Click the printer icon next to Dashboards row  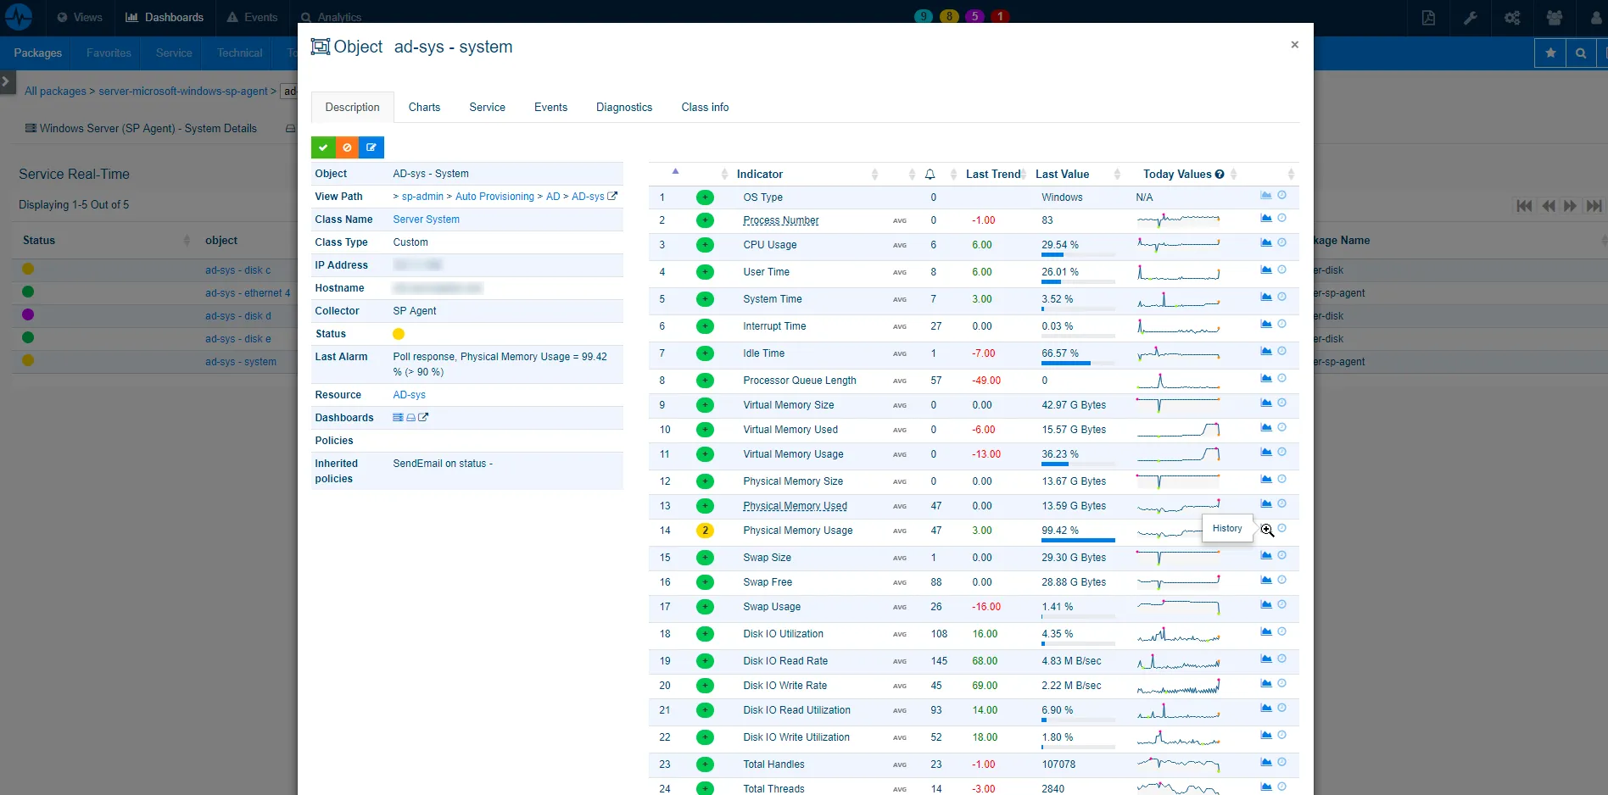[x=410, y=417]
